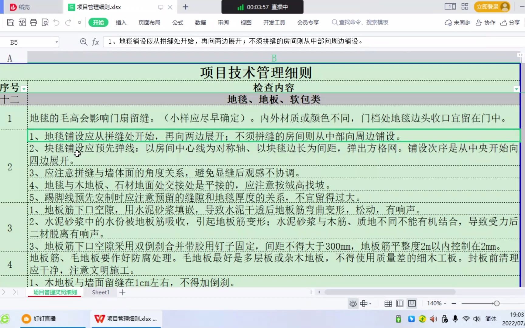Open the 检查内容 filter dropdown arrow
Screen dimensions: 525x328
[516, 89]
